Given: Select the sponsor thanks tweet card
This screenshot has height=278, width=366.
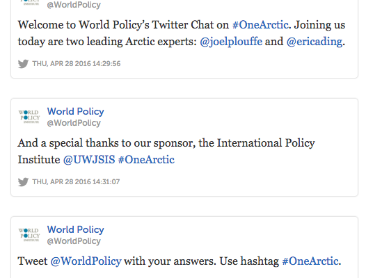Looking at the screenshot, I should pos(184,147).
